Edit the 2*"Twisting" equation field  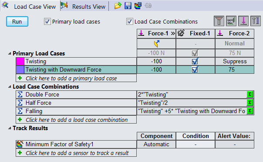tap(192, 95)
